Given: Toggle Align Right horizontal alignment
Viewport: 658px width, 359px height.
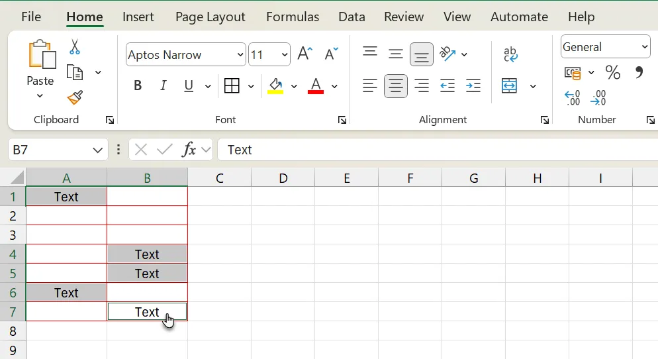Looking at the screenshot, I should click(421, 86).
